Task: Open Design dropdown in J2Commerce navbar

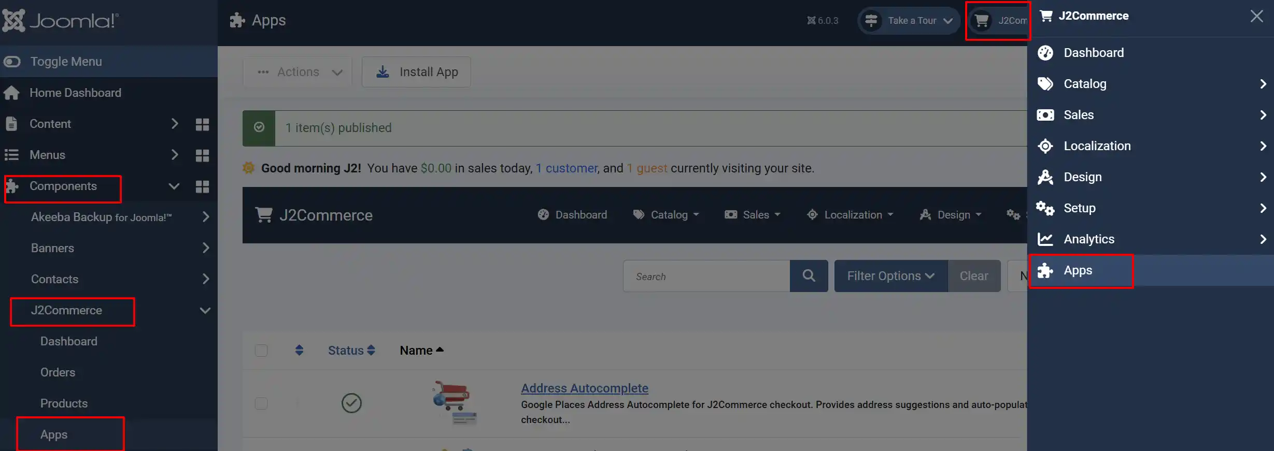Action: point(951,215)
